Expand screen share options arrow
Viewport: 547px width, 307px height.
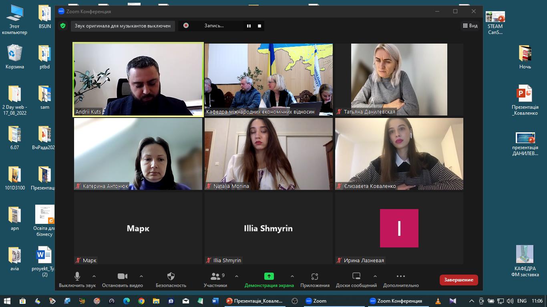[x=292, y=276]
